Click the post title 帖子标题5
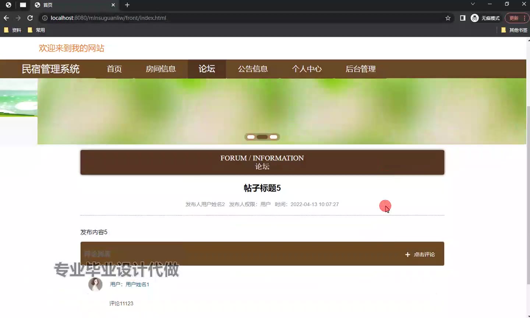 pos(262,188)
